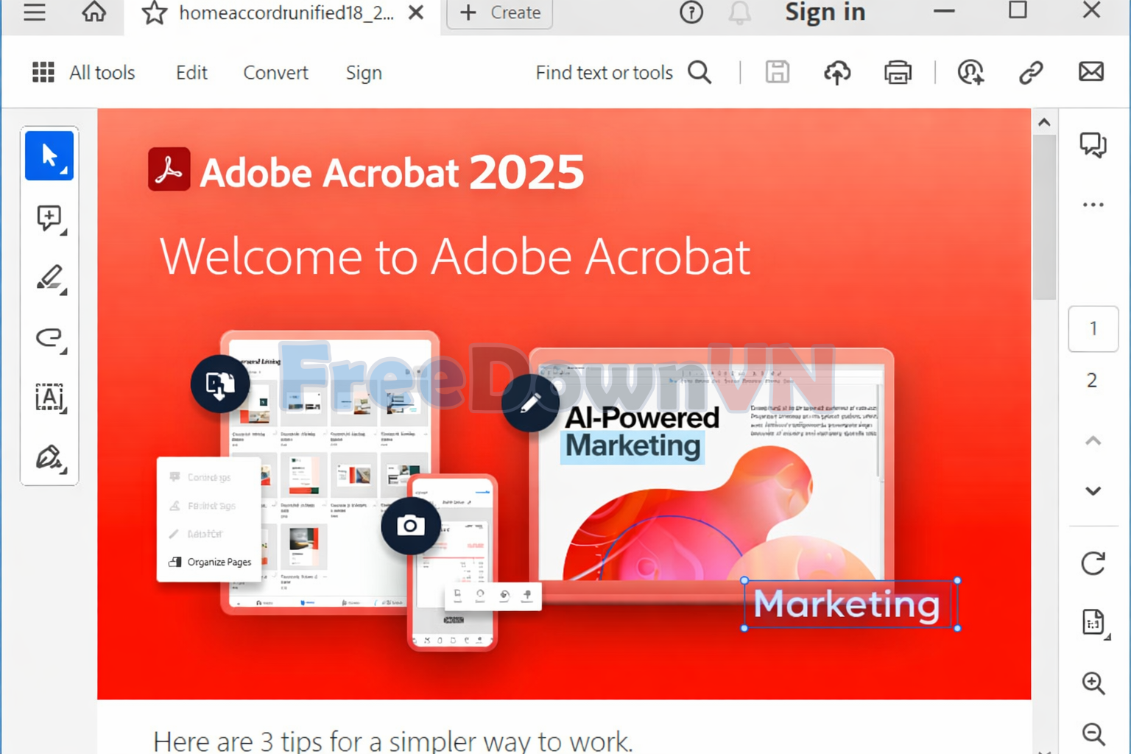Open the Add Comment tool

coord(49,218)
